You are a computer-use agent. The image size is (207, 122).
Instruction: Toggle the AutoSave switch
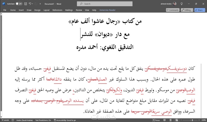click(19, 4)
